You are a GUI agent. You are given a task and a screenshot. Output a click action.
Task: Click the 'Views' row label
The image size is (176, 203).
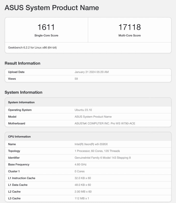pyautogui.click(x=12, y=79)
